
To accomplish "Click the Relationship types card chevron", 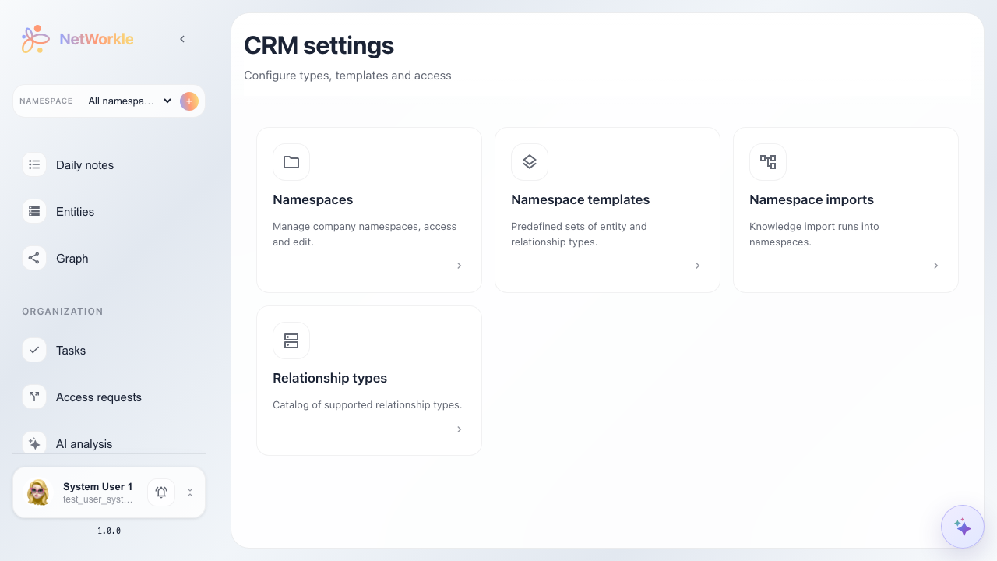I will pyautogui.click(x=460, y=429).
